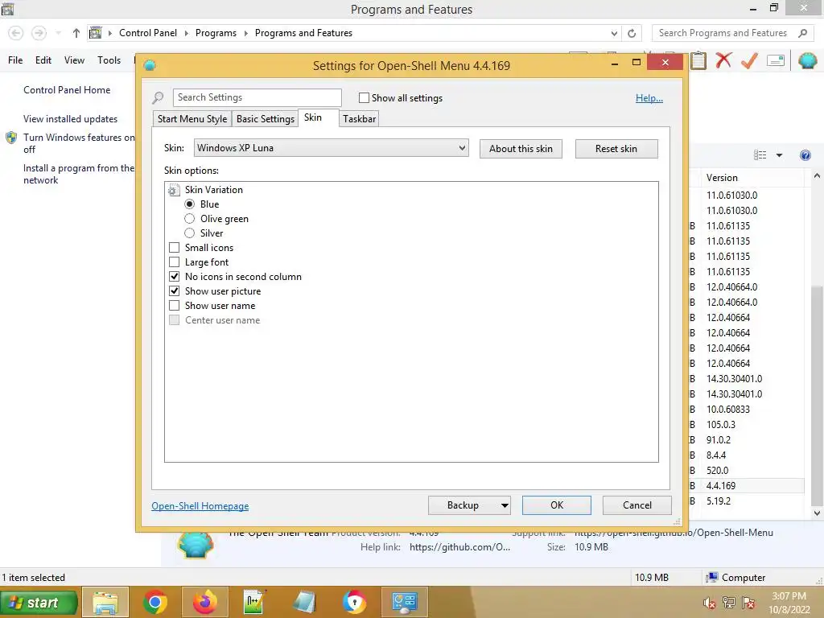Enable the Show user name checkbox
The height and width of the screenshot is (618, 824).
point(174,306)
